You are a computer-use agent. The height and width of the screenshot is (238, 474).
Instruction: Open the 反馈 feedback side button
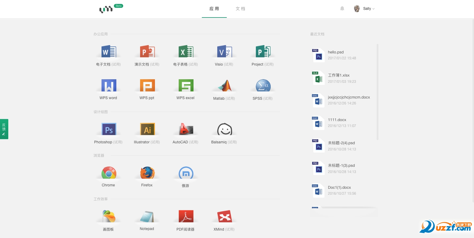(x=4, y=129)
